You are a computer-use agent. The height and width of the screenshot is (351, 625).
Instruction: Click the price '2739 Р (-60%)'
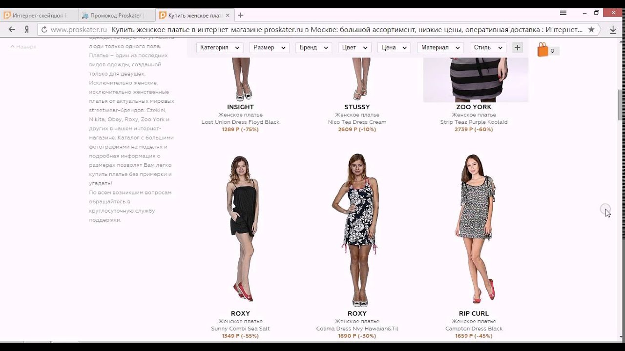click(x=474, y=129)
